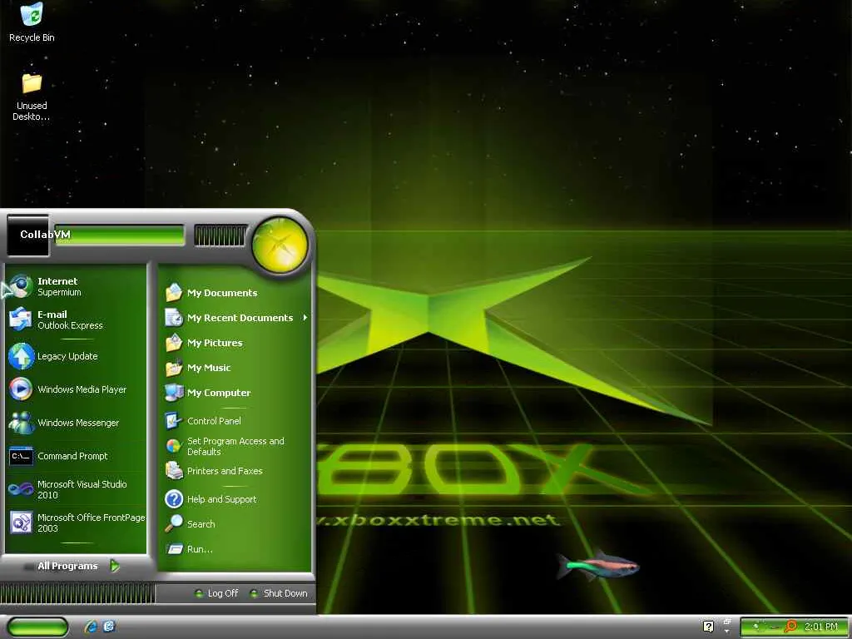Open the My Music folder icon
This screenshot has height=639, width=852.
click(174, 368)
